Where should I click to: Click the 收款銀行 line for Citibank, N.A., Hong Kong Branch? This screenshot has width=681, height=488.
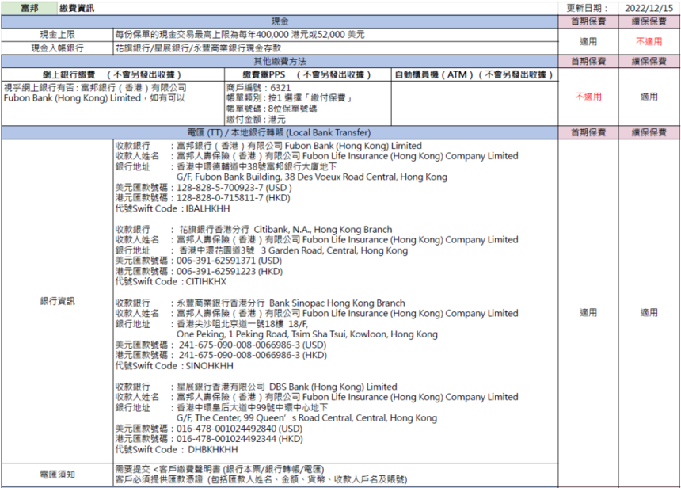[253, 230]
